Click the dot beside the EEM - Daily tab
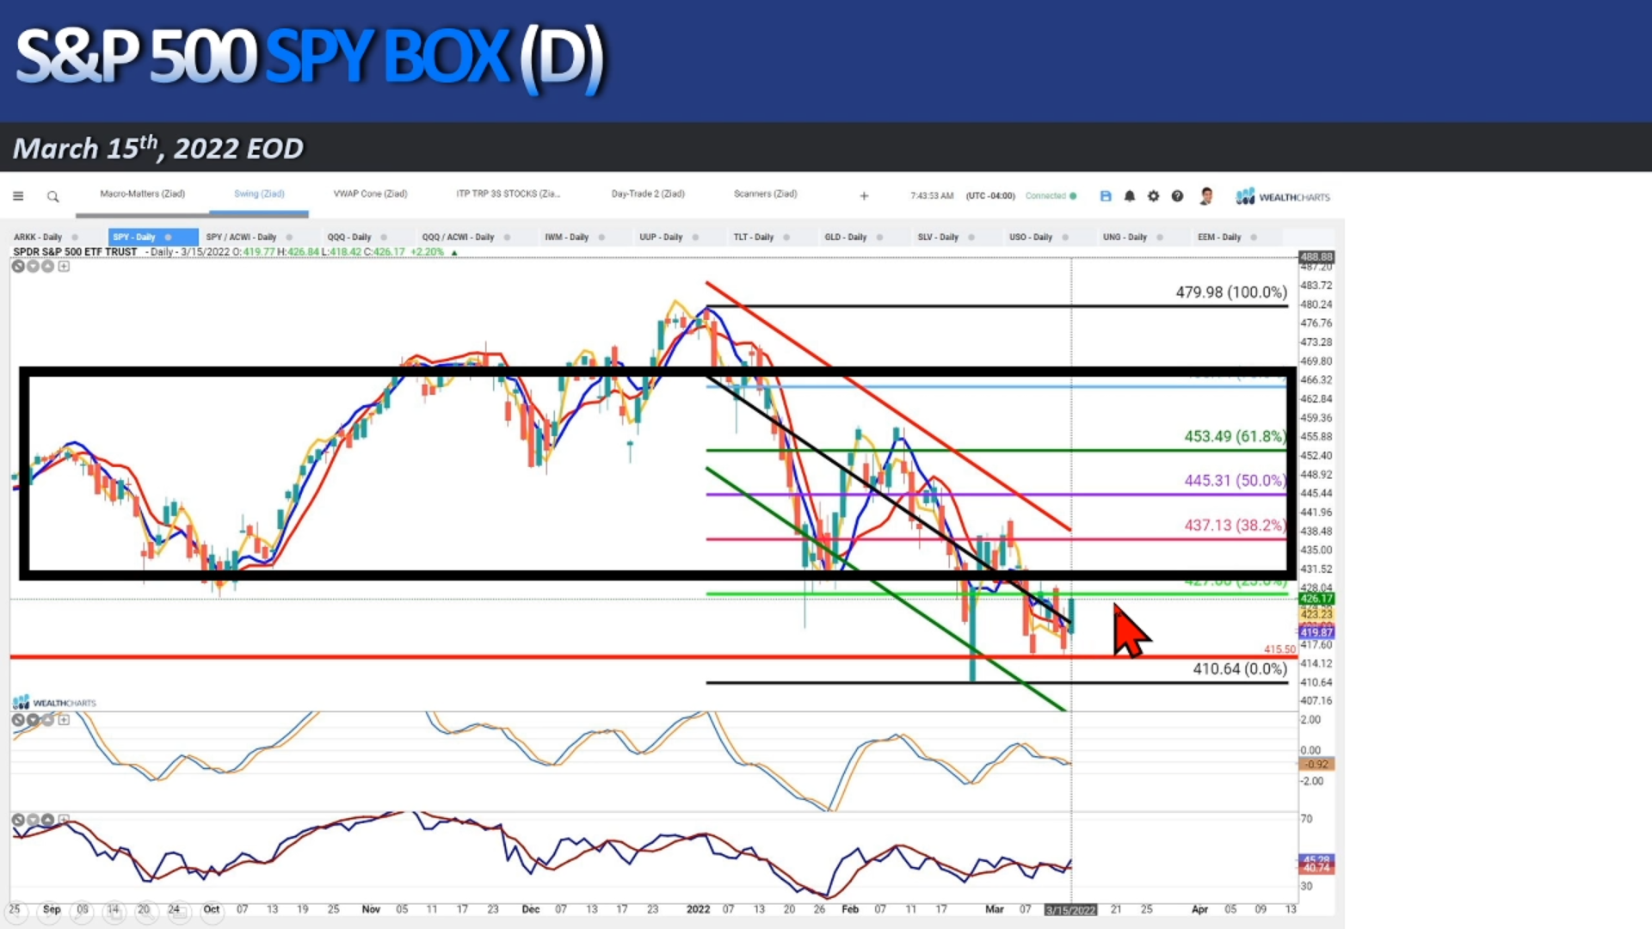Viewport: 1652px width, 929px height. (x=1254, y=237)
